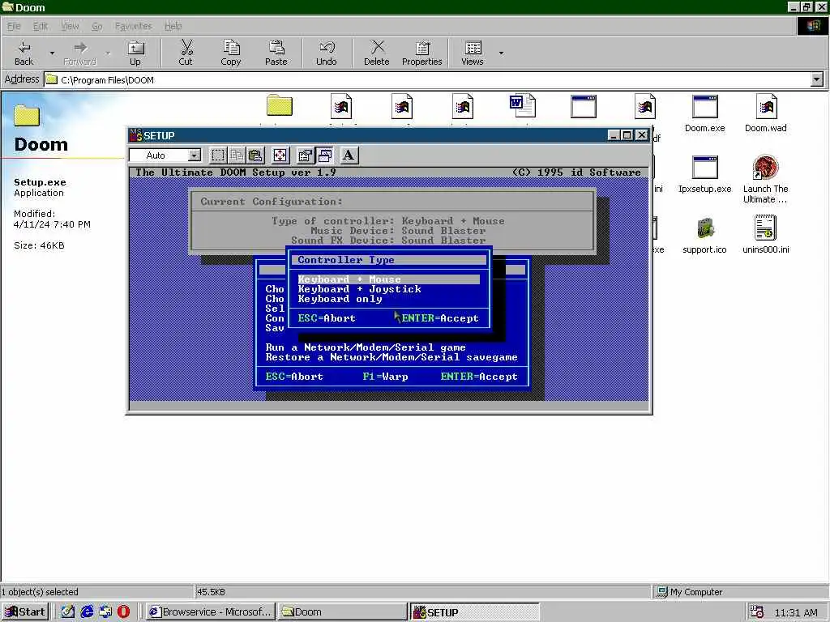The width and height of the screenshot is (830, 622).
Task: Select the yellow folder in the file list
Action: [280, 106]
